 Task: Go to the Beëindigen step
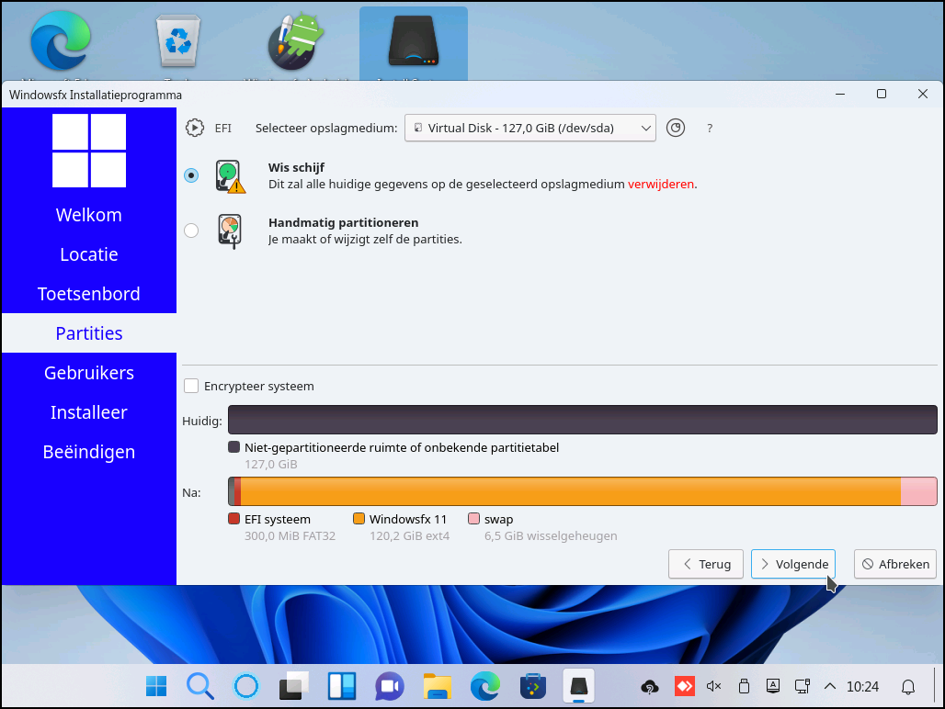[89, 452]
